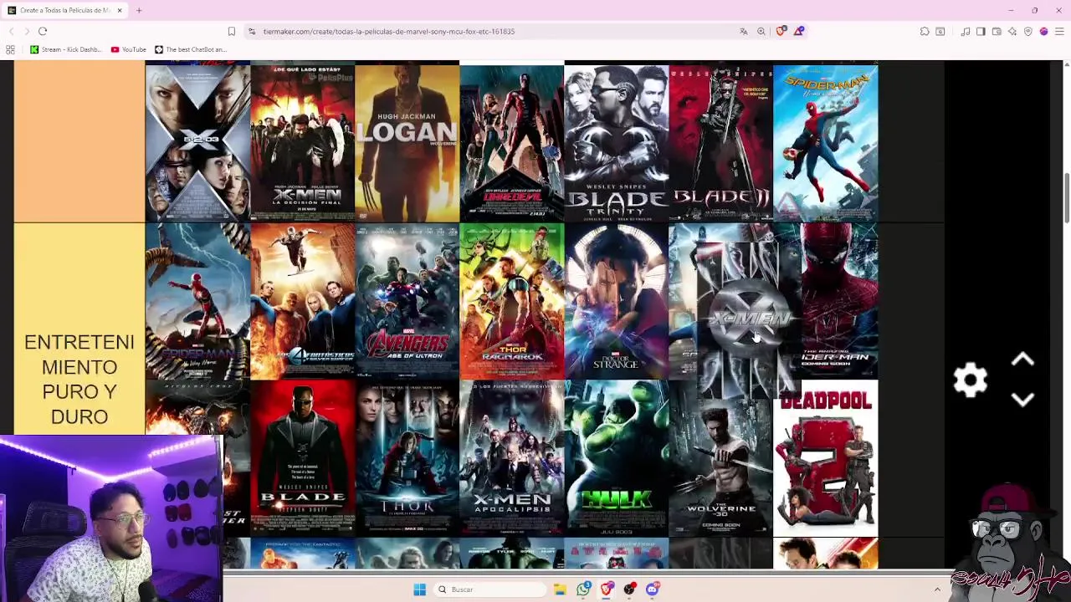The width and height of the screenshot is (1071, 602).
Task: Open the extensions puzzle icon
Action: (x=925, y=31)
